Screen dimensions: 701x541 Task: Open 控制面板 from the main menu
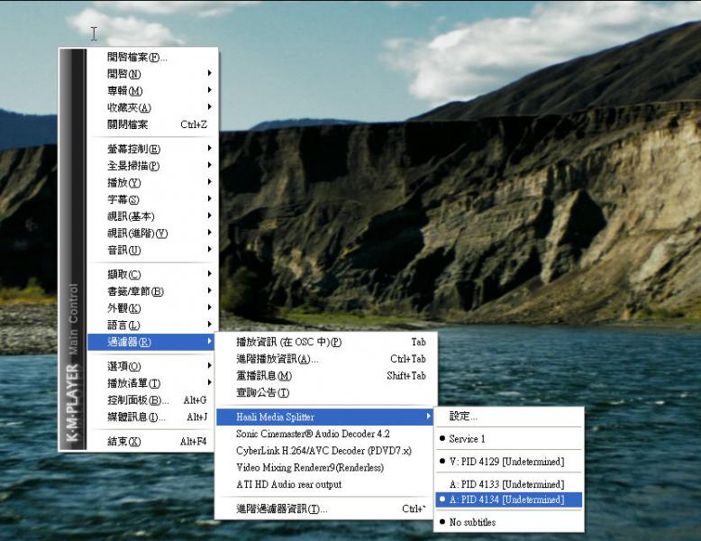137,400
